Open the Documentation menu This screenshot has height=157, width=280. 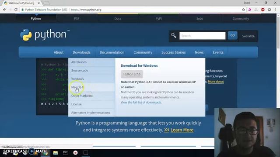pos(112,52)
